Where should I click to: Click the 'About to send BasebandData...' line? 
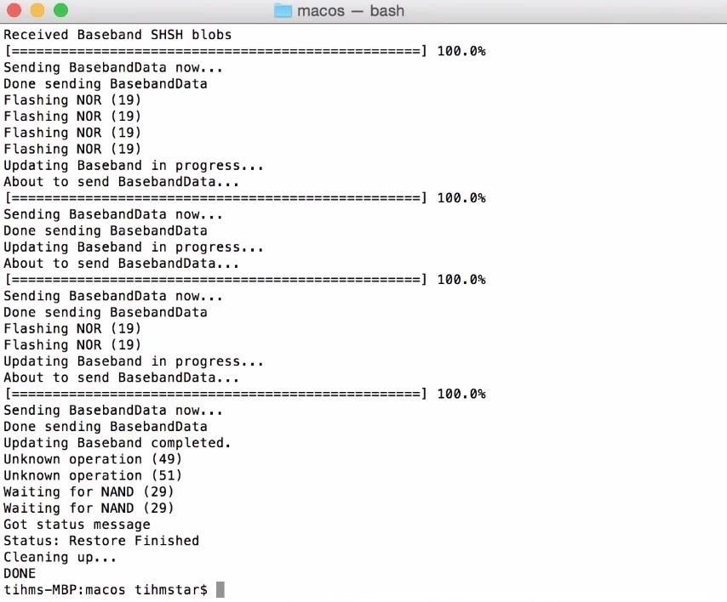[116, 181]
